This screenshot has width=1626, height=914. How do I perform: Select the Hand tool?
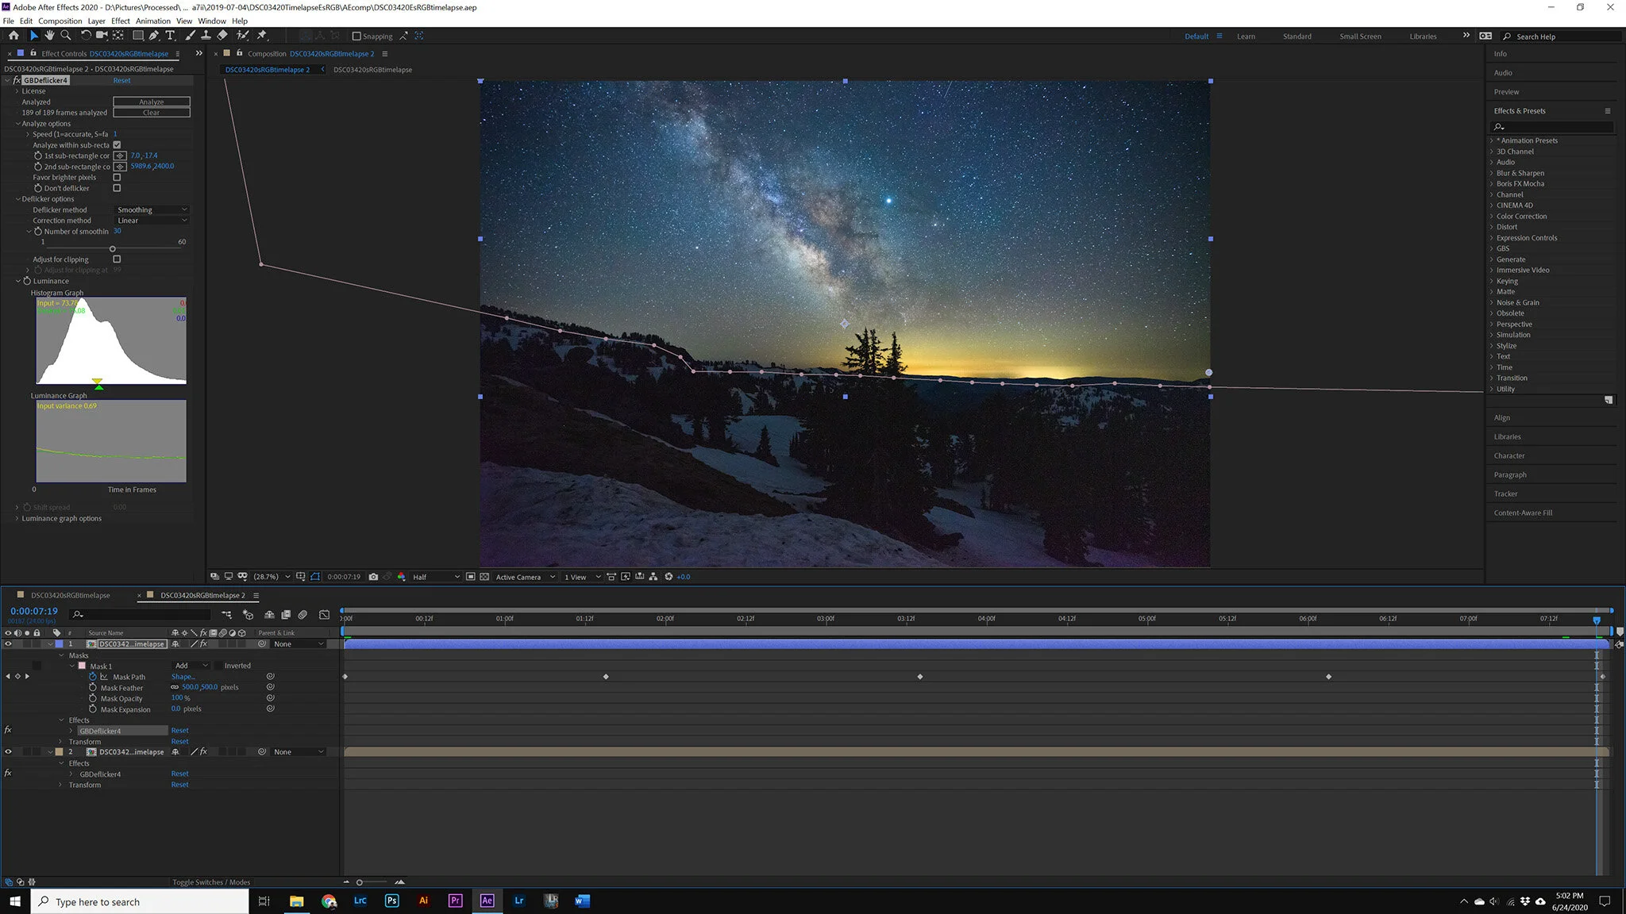click(49, 36)
